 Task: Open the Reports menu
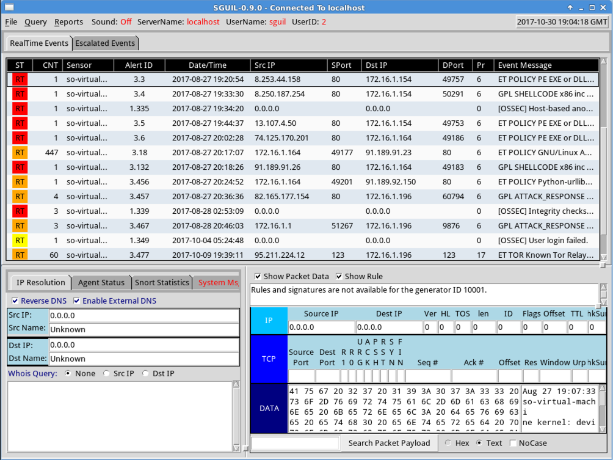[68, 22]
